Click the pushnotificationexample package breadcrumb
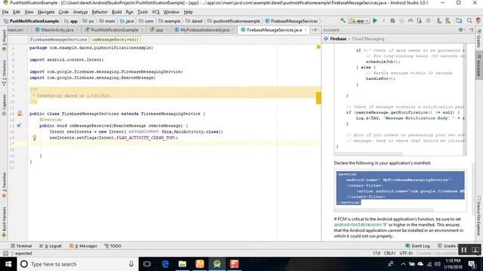This screenshot has height=271, width=483. click(x=233, y=21)
